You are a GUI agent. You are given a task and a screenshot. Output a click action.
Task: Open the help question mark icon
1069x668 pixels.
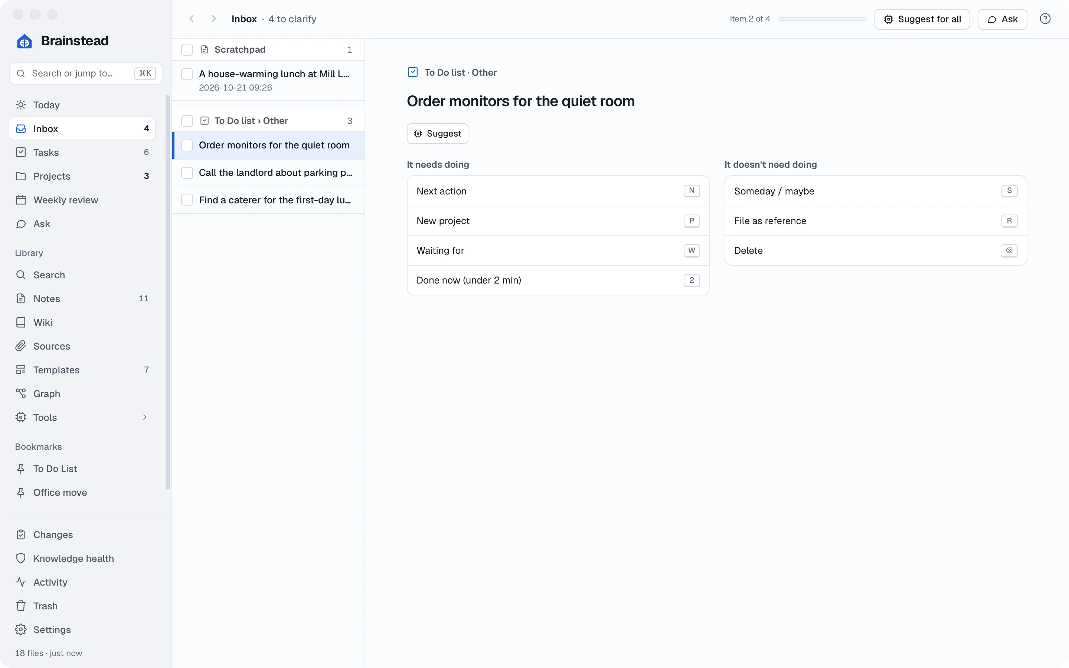1045,19
